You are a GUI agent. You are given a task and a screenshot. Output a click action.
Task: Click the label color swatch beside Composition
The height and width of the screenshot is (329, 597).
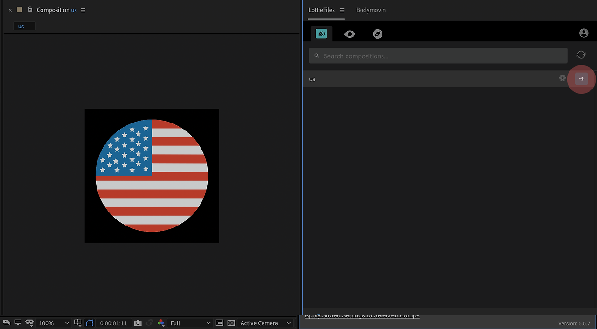tap(20, 10)
